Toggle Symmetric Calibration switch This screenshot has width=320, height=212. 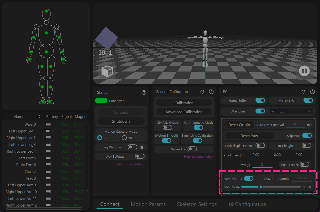[x=197, y=140]
